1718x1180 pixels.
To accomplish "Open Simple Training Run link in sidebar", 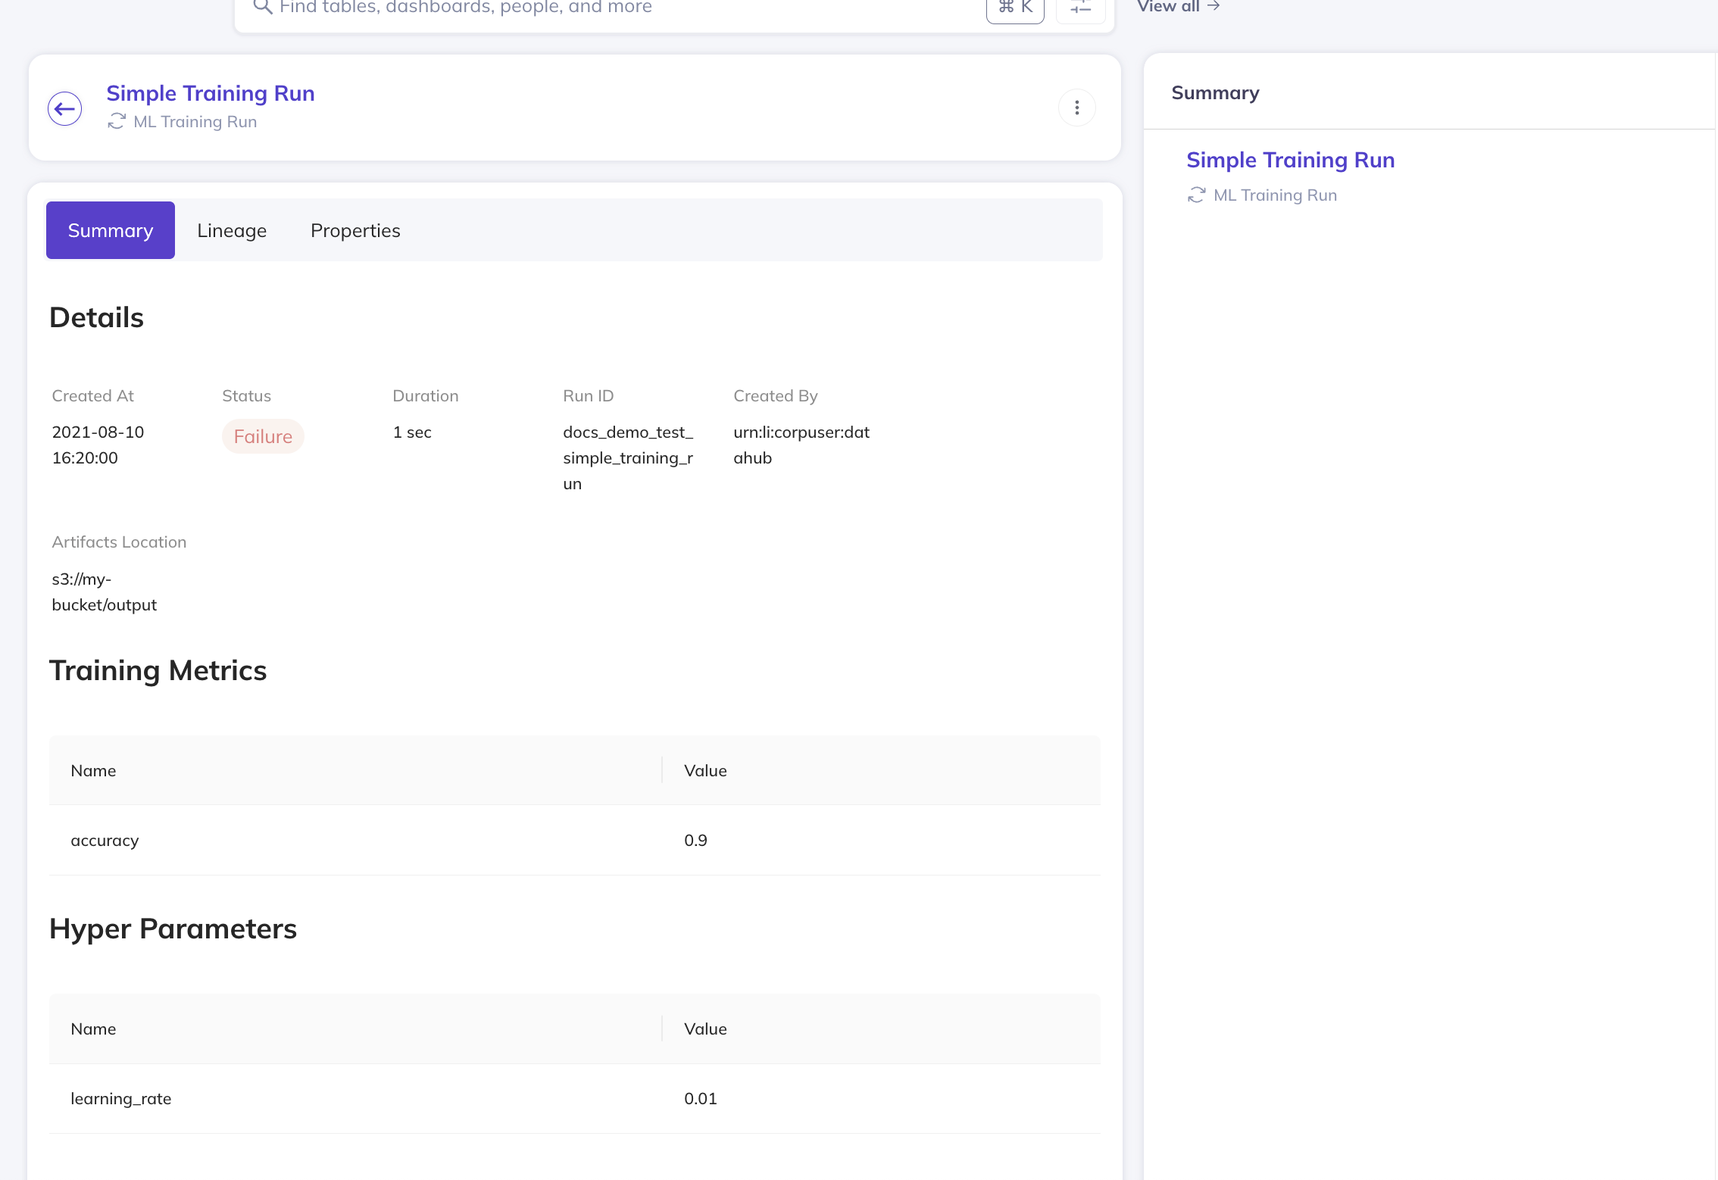I will point(1290,160).
